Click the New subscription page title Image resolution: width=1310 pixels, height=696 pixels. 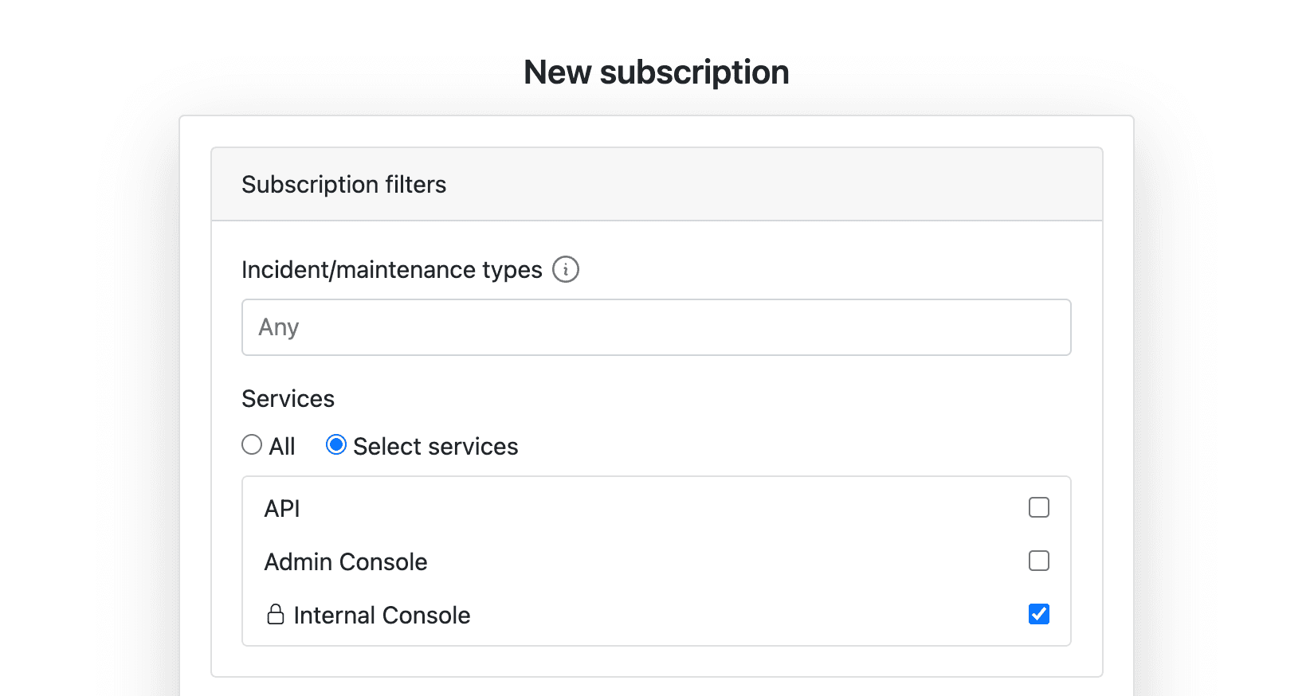tap(655, 71)
